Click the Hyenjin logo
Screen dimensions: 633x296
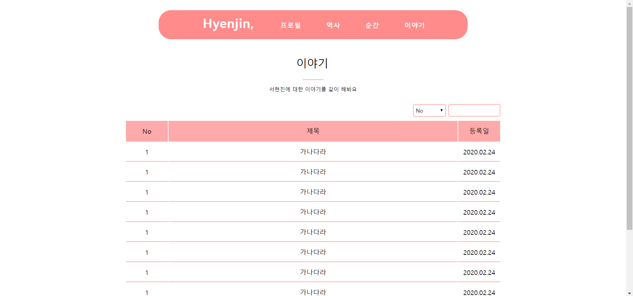coord(228,24)
